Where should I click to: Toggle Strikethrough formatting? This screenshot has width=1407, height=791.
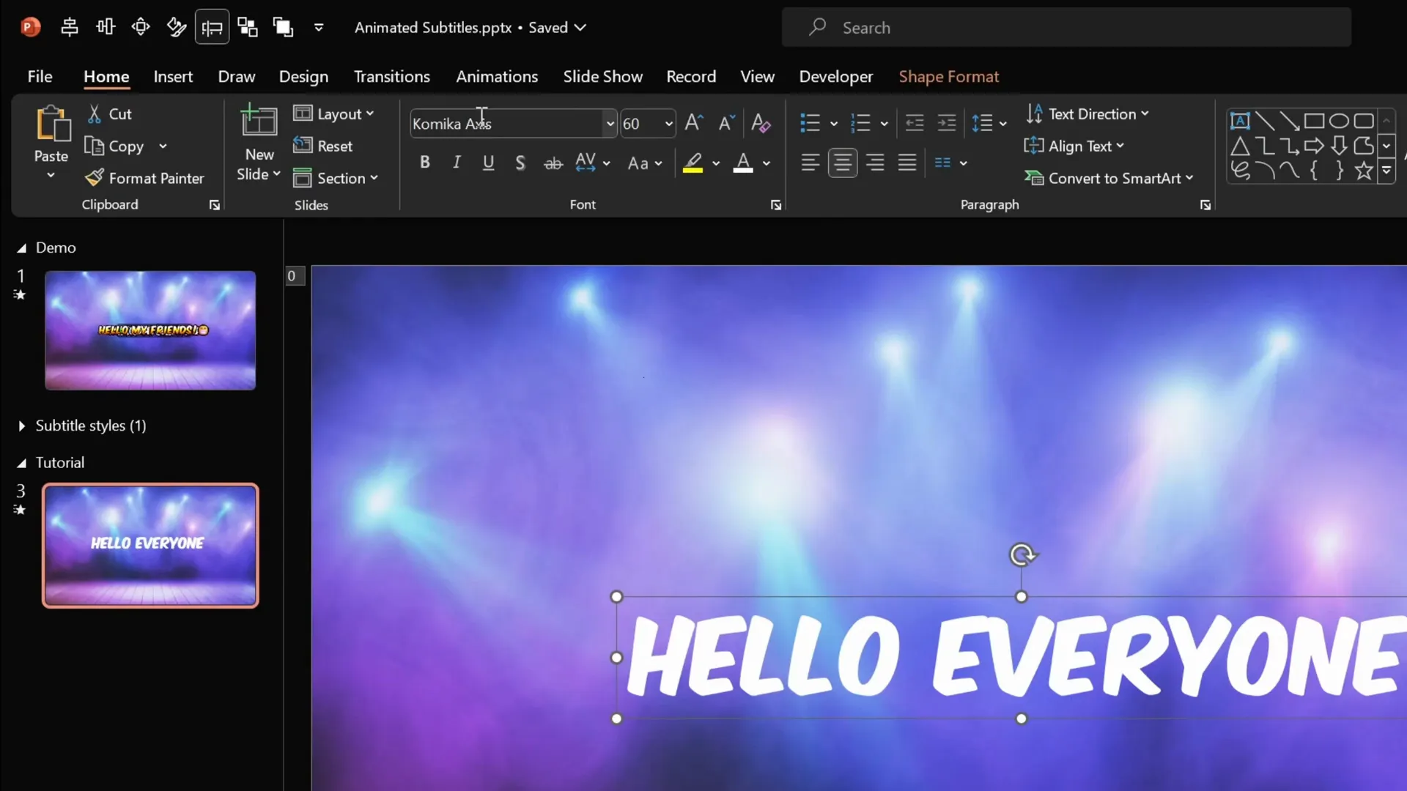(553, 163)
